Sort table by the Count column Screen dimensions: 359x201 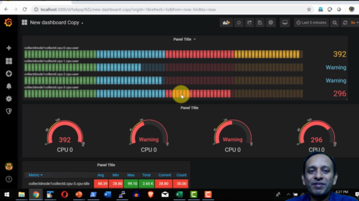[181, 175]
